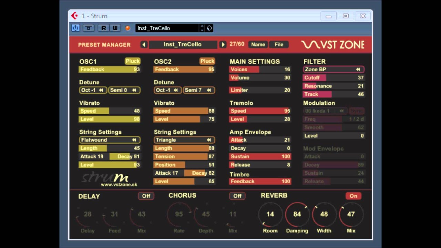Click the 27/60 preset counter

237,44
